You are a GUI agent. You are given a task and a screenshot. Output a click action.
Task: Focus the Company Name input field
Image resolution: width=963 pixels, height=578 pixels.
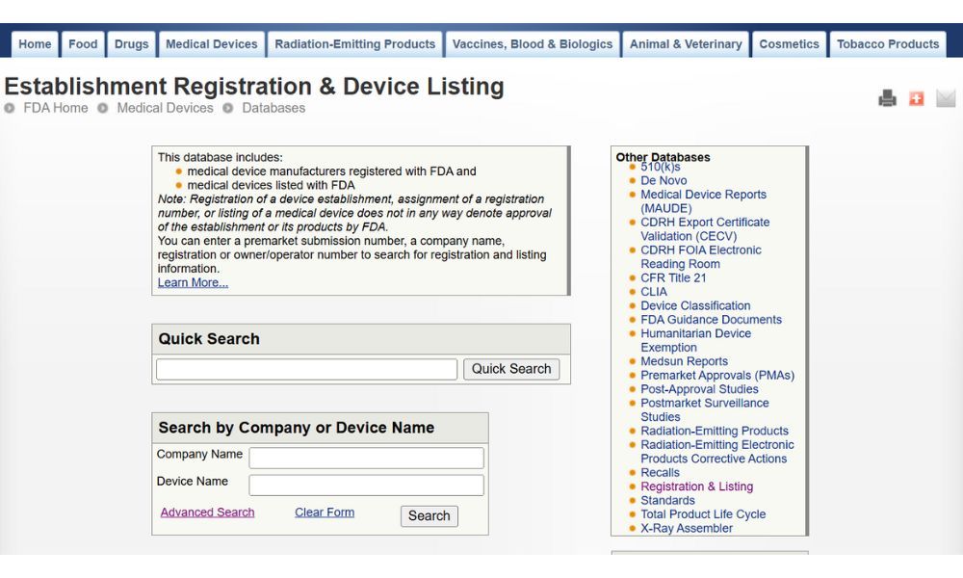[x=366, y=458]
